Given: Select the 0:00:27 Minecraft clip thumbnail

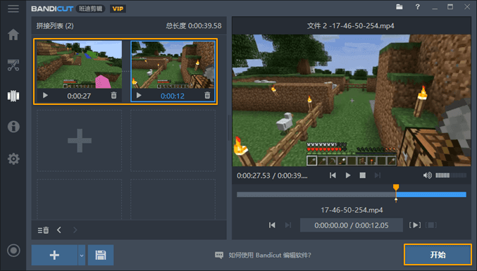Looking at the screenshot, I should click(79, 65).
